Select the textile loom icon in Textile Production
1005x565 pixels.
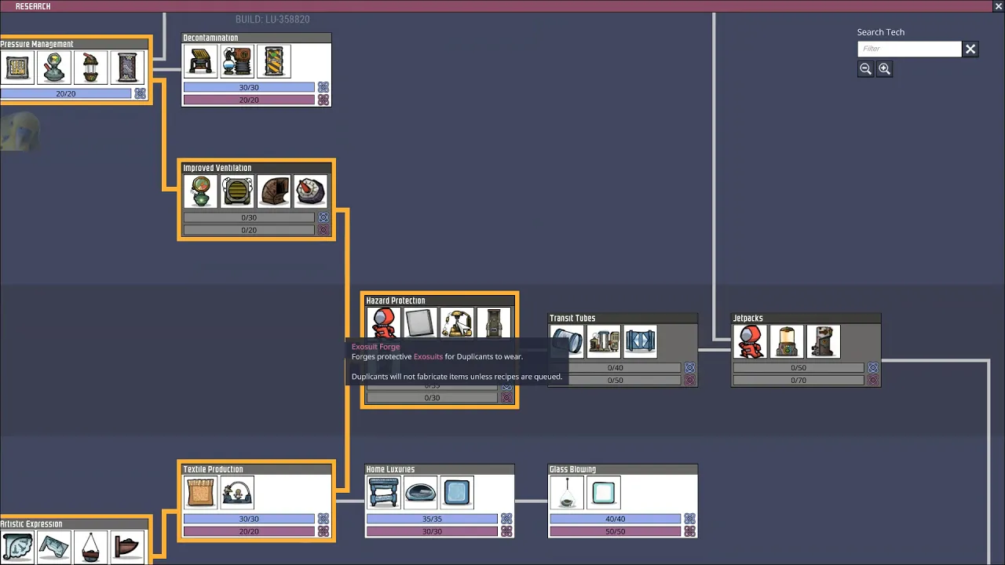(237, 493)
